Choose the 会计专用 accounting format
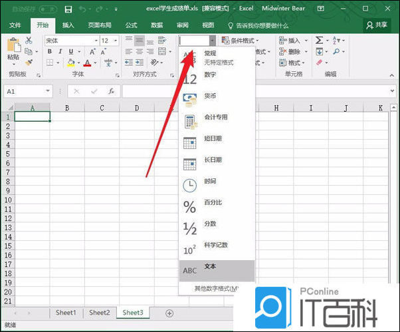 [217, 121]
